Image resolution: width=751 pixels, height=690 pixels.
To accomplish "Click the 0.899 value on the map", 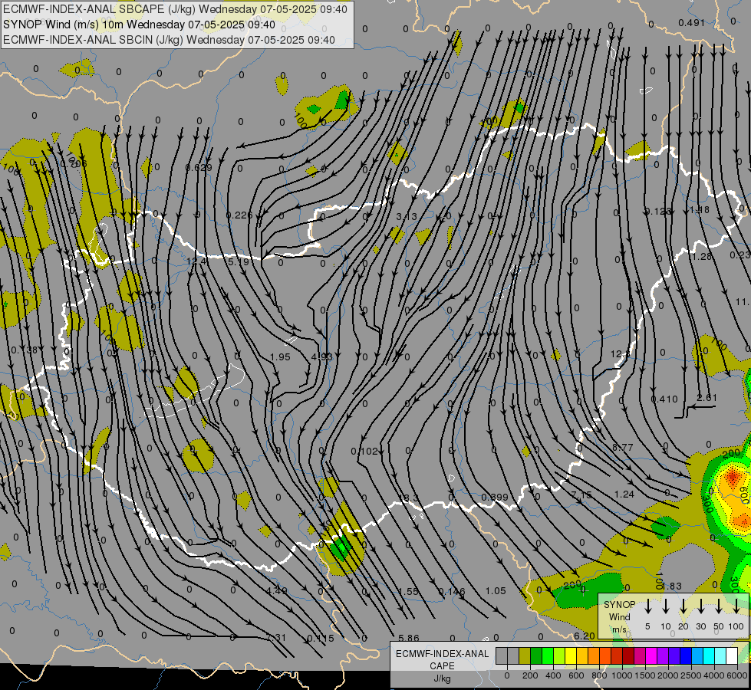I will click(x=494, y=497).
